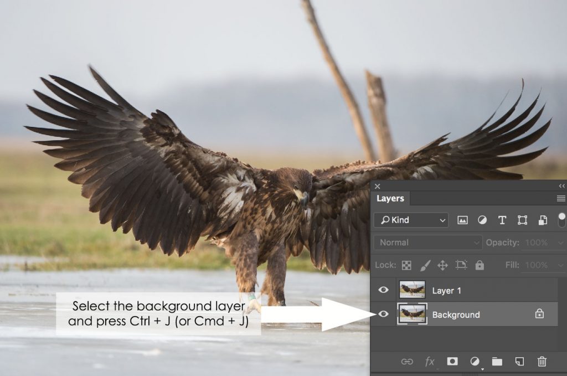
Task: Click the Delete layer trash icon
Action: pyautogui.click(x=542, y=362)
